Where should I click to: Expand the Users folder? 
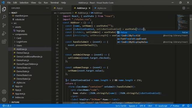coord(30,45)
